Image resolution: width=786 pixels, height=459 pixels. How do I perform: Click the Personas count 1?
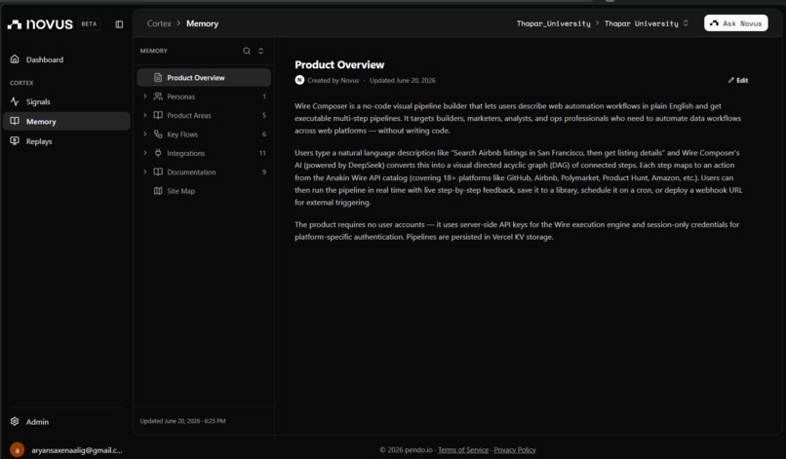pos(264,96)
